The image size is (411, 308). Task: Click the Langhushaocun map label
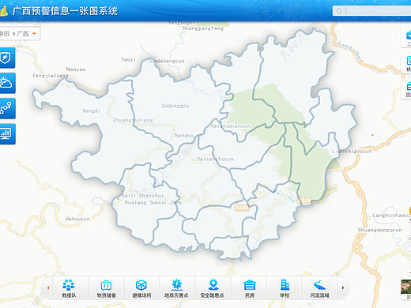[x=391, y=216]
